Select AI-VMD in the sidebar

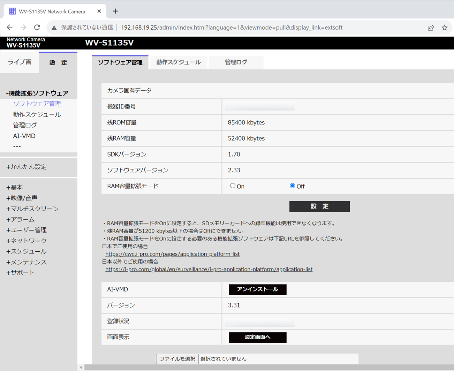pos(24,136)
